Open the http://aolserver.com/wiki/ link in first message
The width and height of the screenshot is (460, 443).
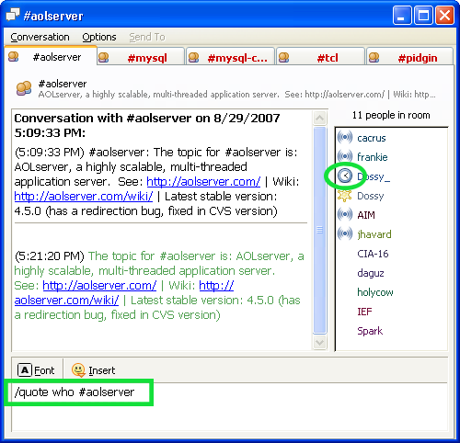84,196
